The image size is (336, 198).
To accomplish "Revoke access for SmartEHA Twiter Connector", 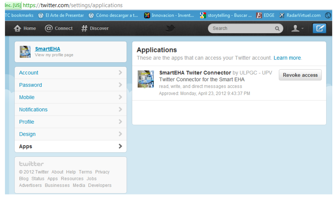I will [x=300, y=75].
